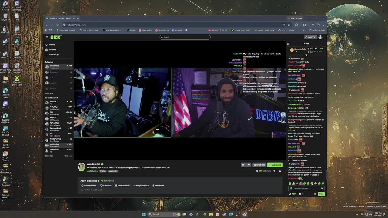Click the Just Chatting category link
The height and width of the screenshot is (218, 388).
pyautogui.click(x=92, y=171)
